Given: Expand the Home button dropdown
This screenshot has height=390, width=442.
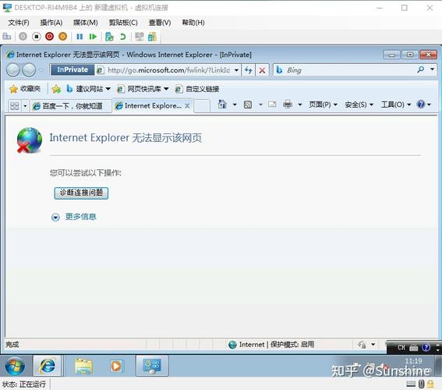Looking at the screenshot, I should coord(235,105).
